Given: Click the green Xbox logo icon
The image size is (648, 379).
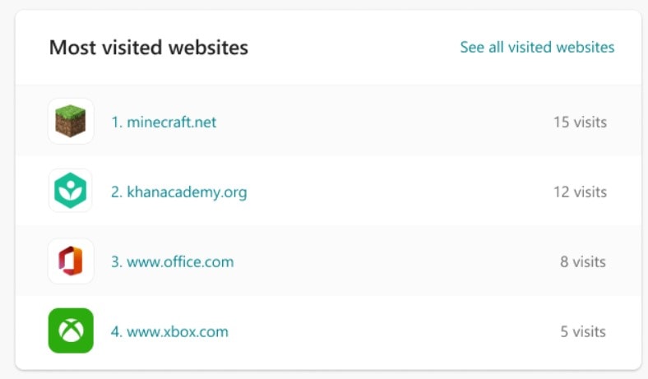Looking at the screenshot, I should point(71,330).
